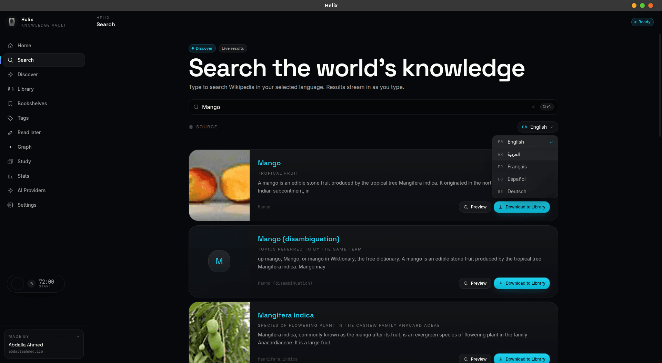Image resolution: width=662 pixels, height=363 pixels.
Task: Click the TROPICAL FRUIT subtitle text
Action: coord(278,173)
